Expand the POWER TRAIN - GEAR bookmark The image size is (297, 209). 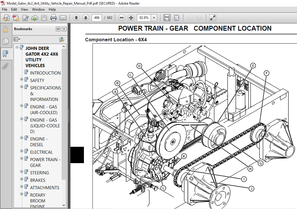coord(21,158)
